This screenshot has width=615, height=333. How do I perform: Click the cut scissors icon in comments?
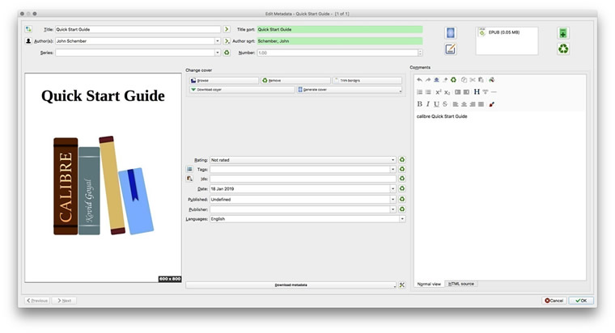(x=473, y=80)
